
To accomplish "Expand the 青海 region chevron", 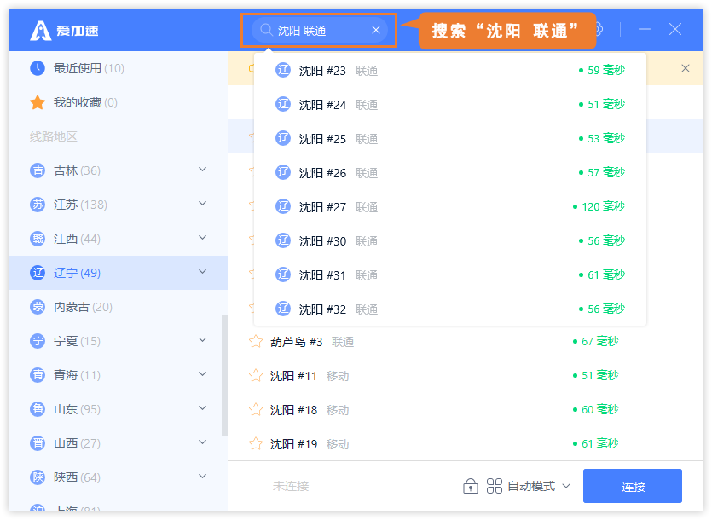I will 203,373.
